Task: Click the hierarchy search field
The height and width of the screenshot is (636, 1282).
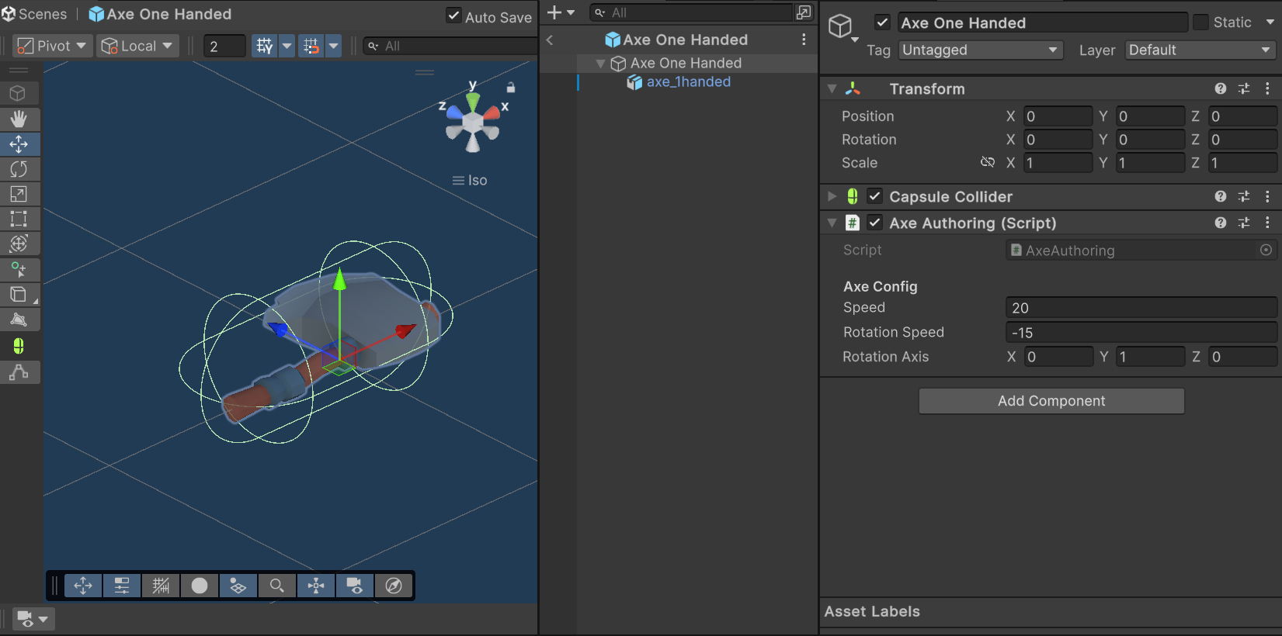Action: 691,12
